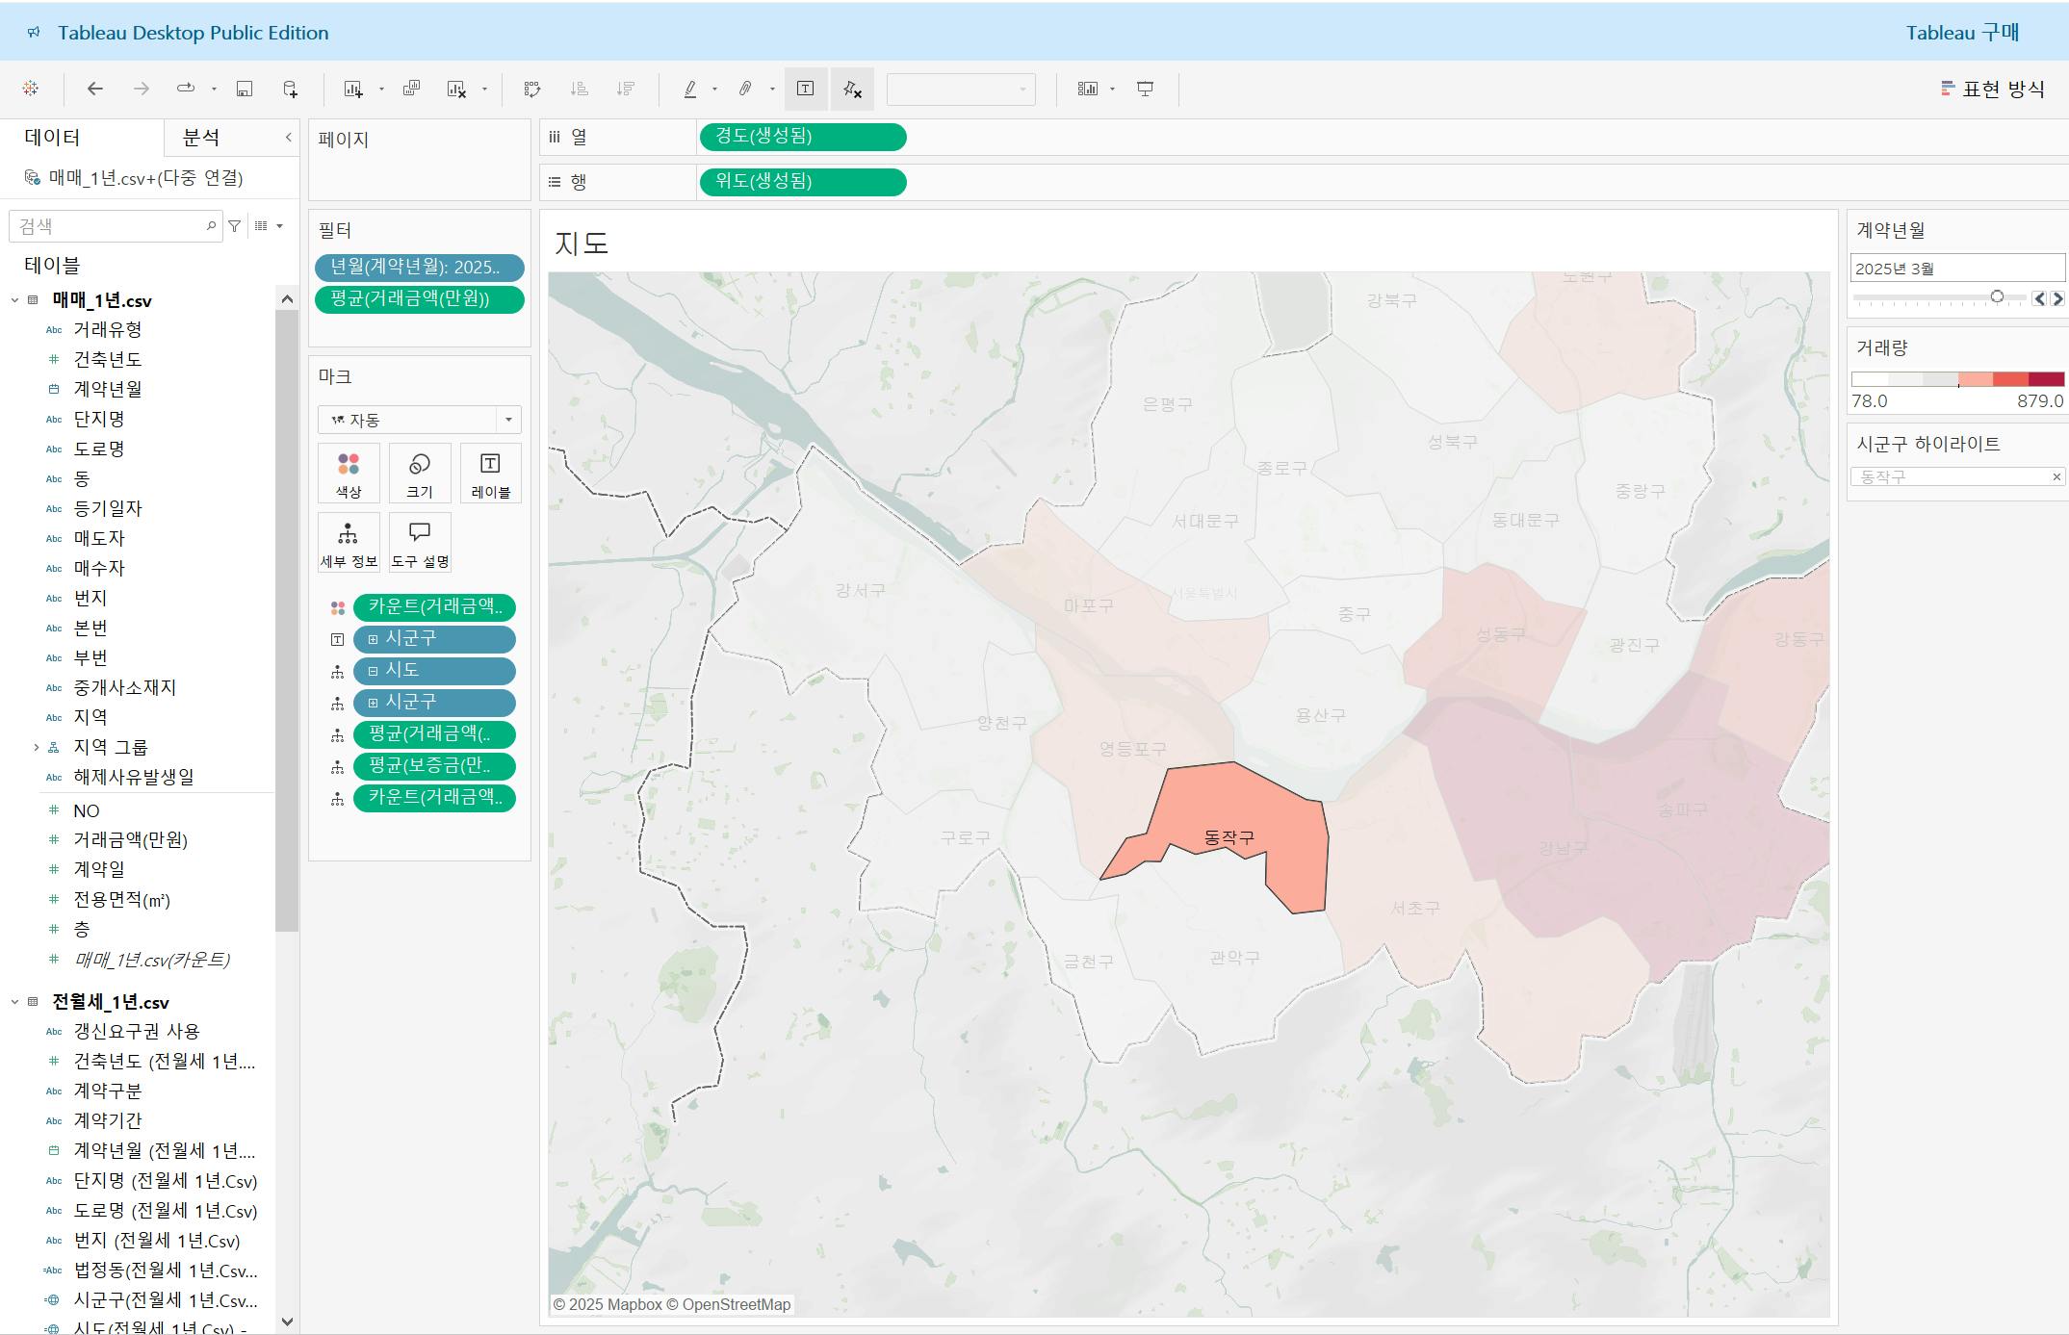Toggle Show mark labels button

[x=805, y=89]
